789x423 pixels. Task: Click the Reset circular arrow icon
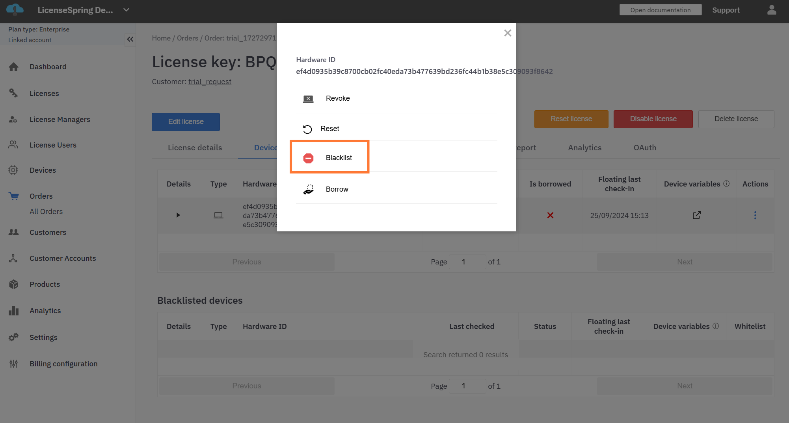(307, 129)
